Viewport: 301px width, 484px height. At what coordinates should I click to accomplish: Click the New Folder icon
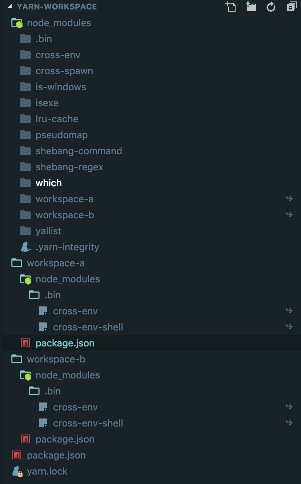click(251, 7)
